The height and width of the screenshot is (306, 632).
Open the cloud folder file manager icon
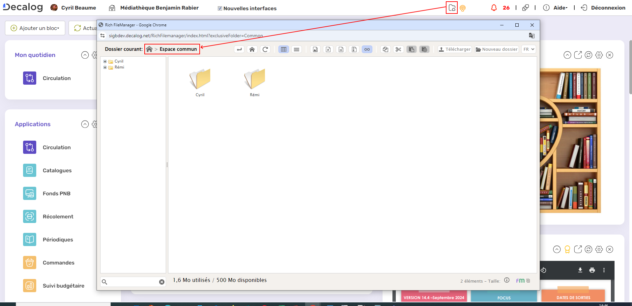452,8
